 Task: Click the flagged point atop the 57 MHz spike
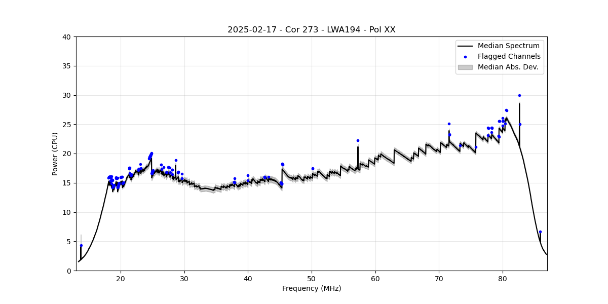(358, 140)
